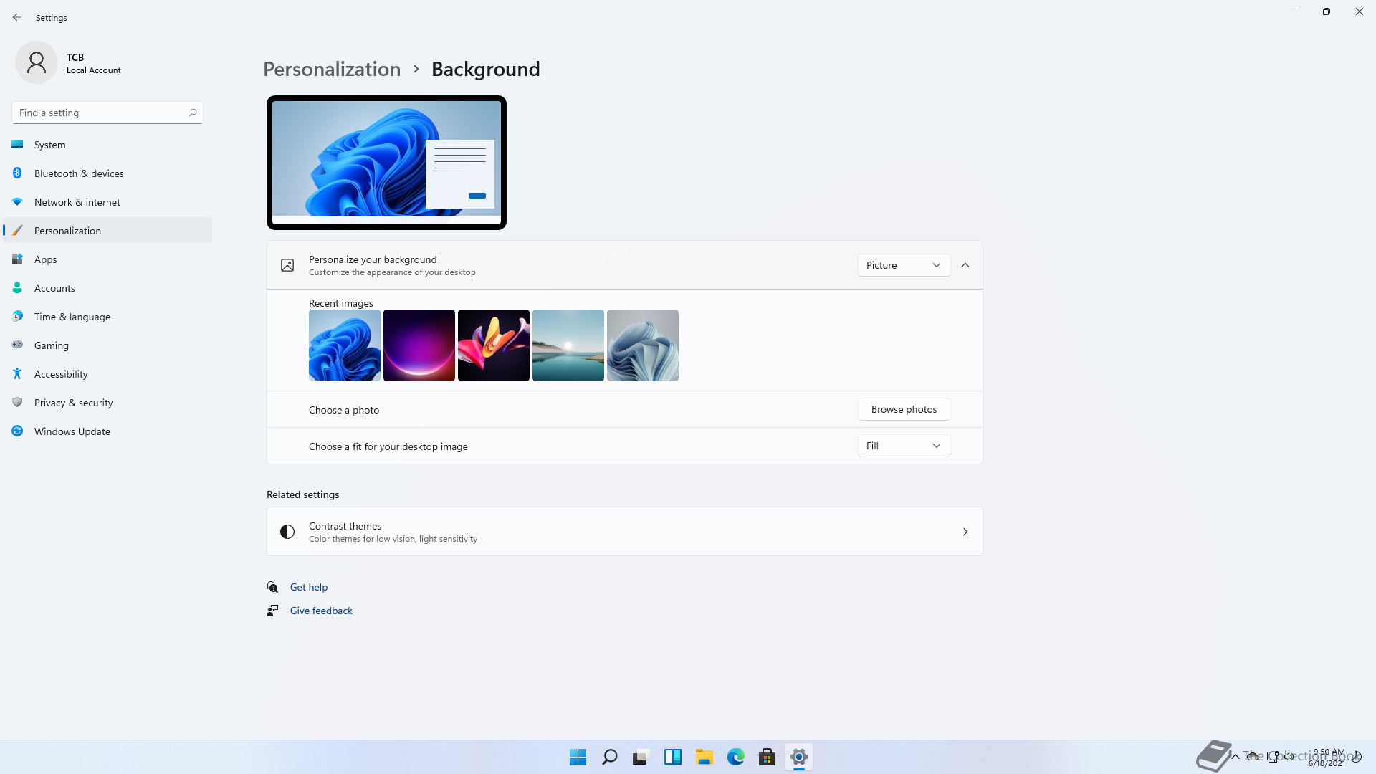Click Personalization in the breadcrumb

(332, 69)
